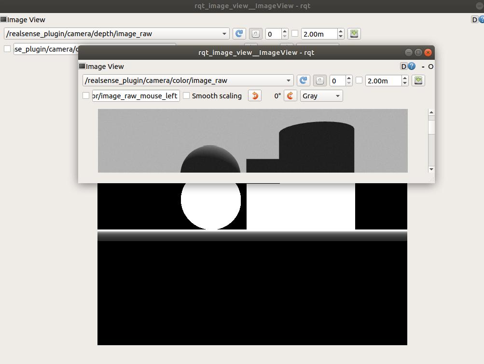Refresh topics list in depth image window
This screenshot has height=364, width=484.
pyautogui.click(x=239, y=34)
